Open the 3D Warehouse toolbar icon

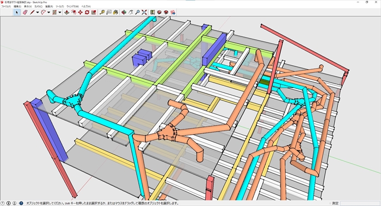coord(159,12)
